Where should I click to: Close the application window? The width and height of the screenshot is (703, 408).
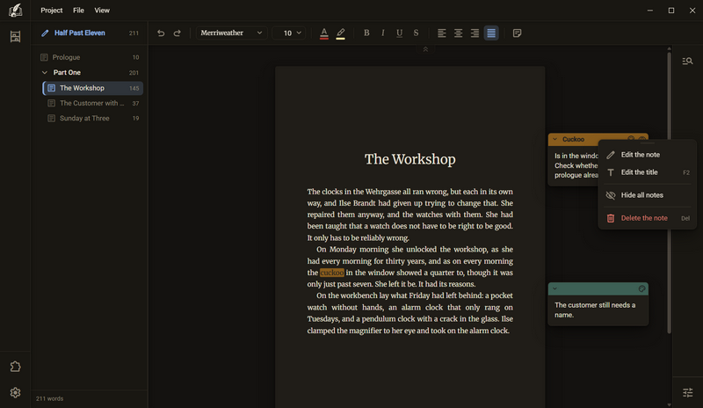click(692, 11)
